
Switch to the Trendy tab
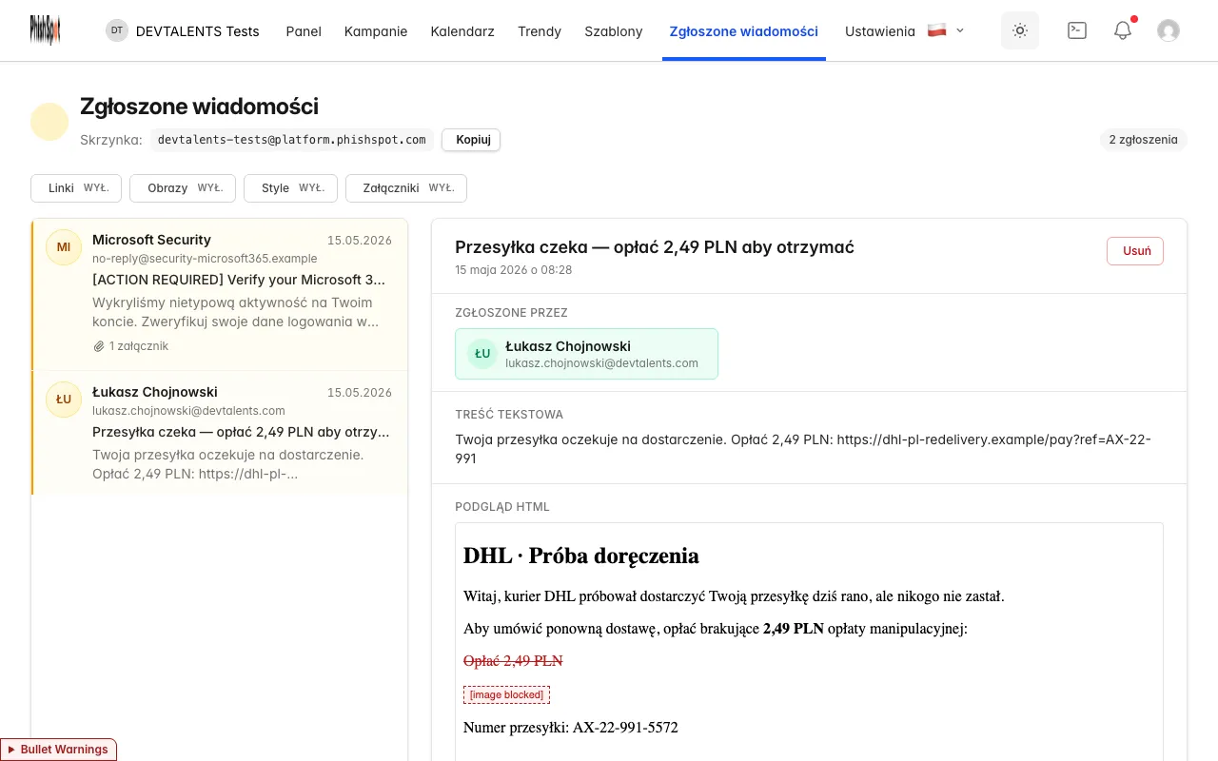(540, 30)
